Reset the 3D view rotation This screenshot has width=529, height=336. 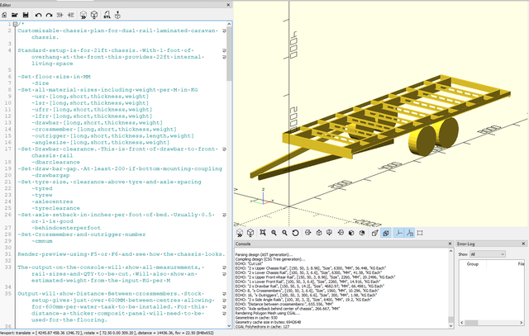point(296,233)
